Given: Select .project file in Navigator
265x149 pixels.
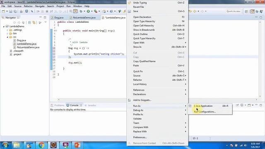Looking at the screenshot, I should 17,54.
